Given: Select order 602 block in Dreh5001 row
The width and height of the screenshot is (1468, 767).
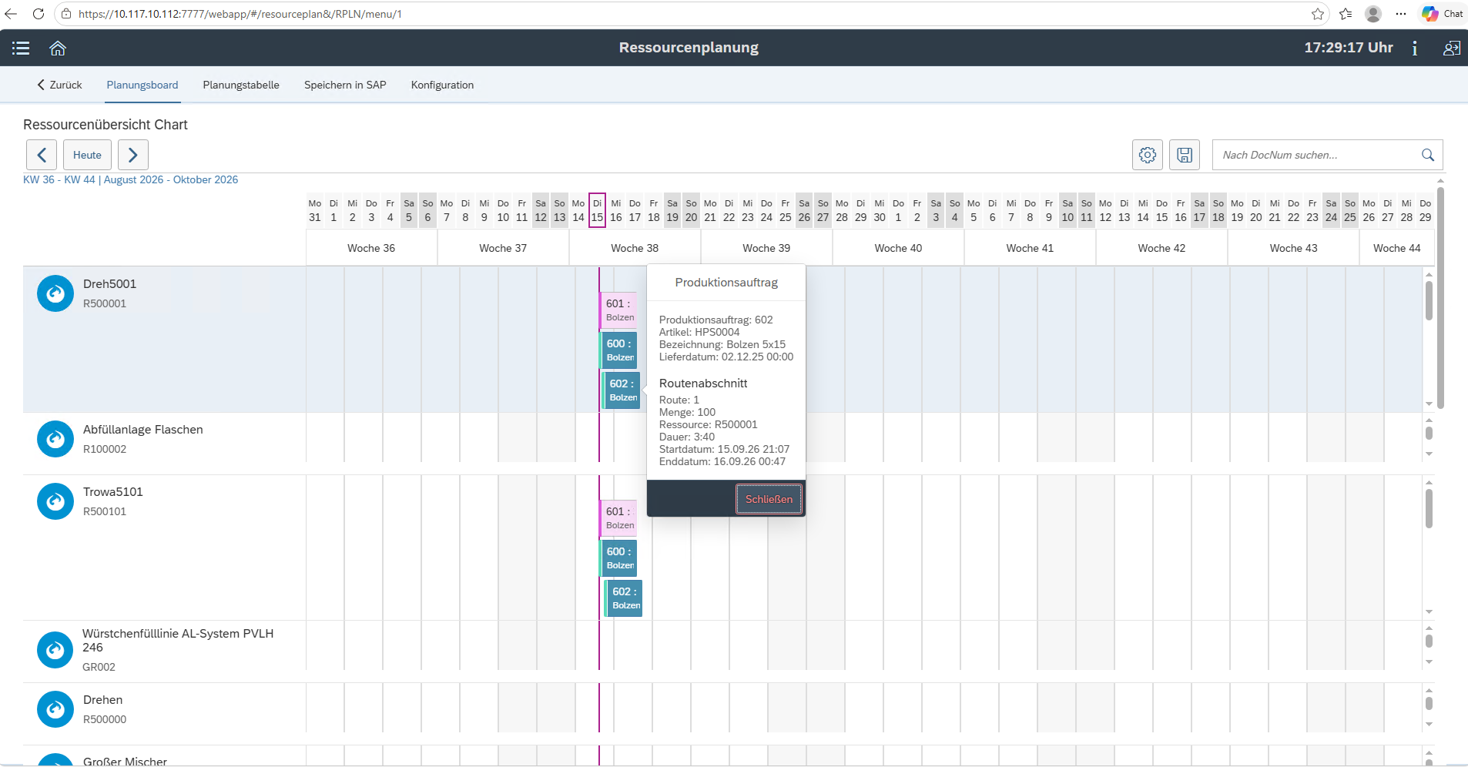Looking at the screenshot, I should pos(621,390).
